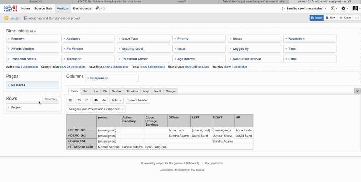Click the Scott Farquhar table cell
The height and width of the screenshot is (182, 361).
(x=156, y=147)
